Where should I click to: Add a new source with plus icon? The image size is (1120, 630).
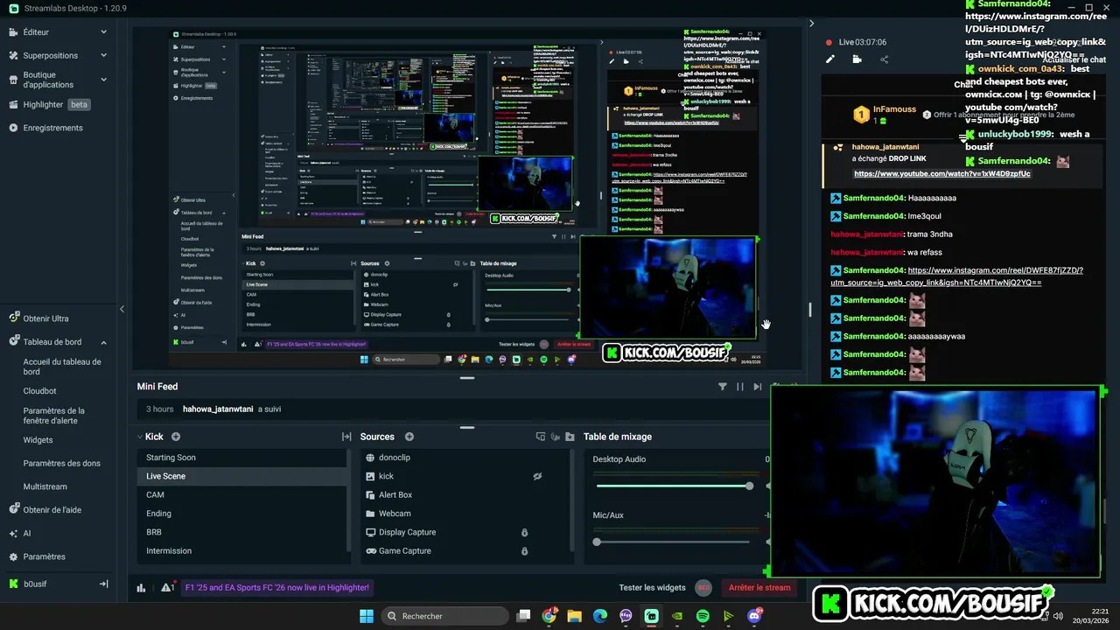tap(409, 437)
